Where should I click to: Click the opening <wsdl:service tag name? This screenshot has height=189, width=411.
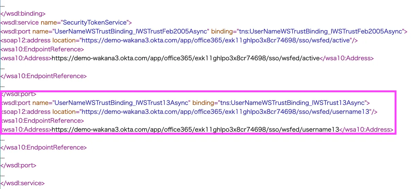coord(20,23)
